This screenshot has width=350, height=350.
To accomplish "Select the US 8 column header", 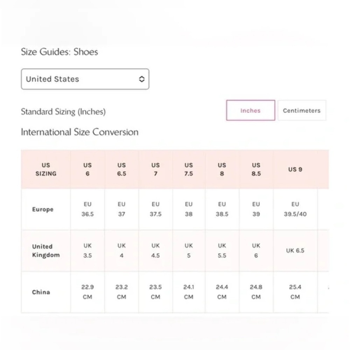I will click(x=222, y=169).
